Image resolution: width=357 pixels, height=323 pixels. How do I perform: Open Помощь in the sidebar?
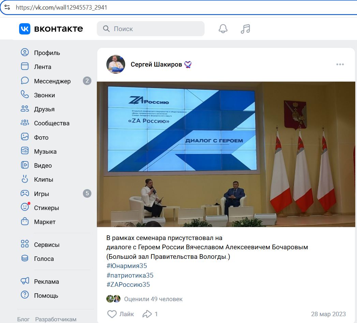click(46, 296)
